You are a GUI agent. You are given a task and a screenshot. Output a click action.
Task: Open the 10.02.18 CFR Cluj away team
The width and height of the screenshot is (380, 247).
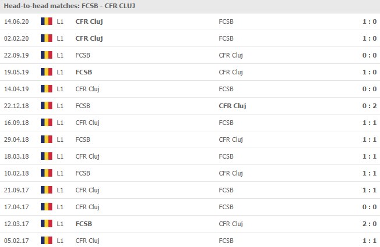(231, 174)
